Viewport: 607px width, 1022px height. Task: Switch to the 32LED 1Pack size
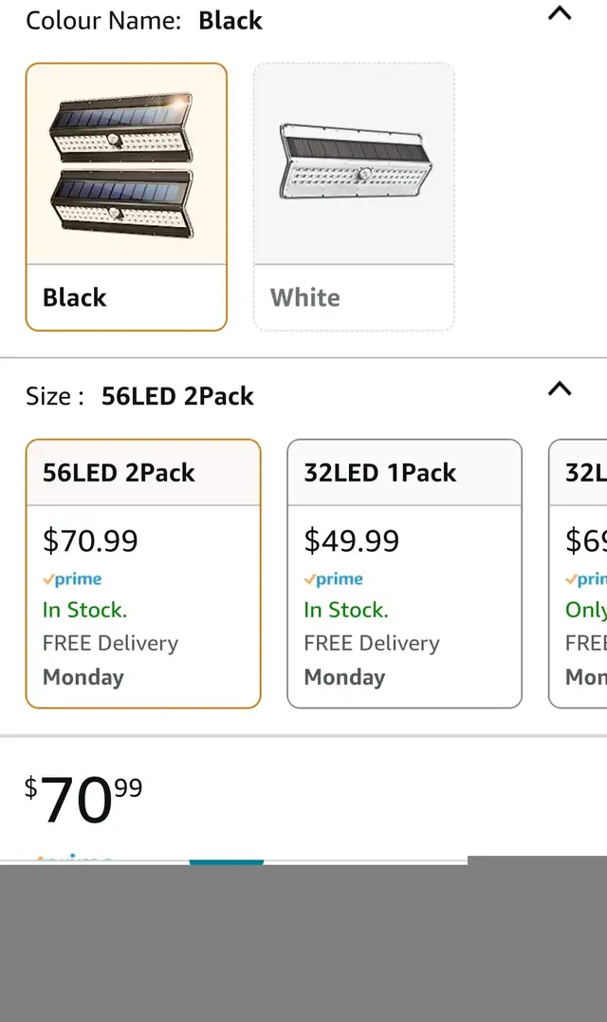[x=380, y=473]
